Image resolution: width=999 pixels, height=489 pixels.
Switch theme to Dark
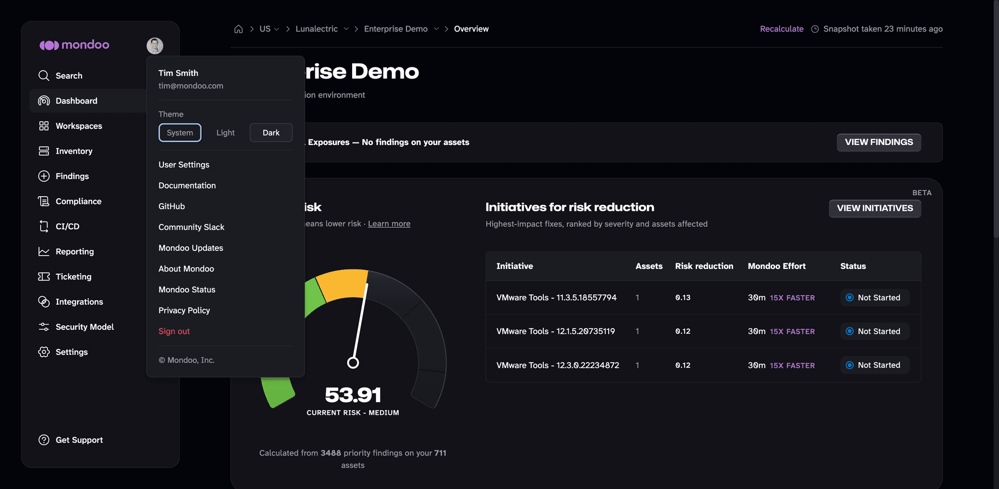[271, 133]
